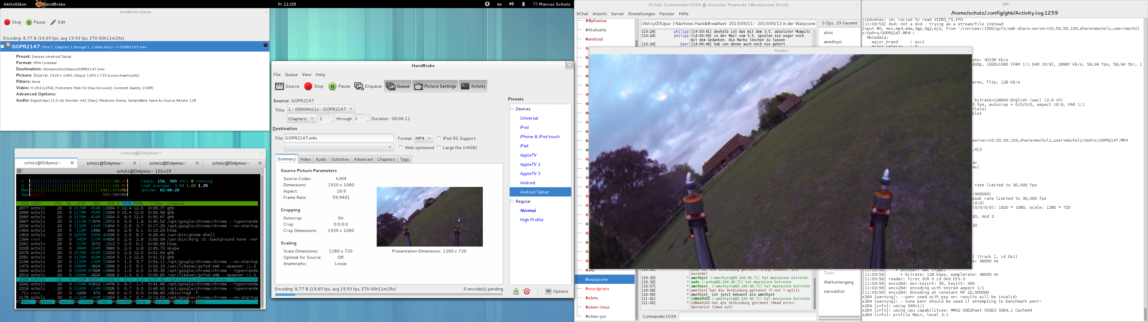Click green save-preset icon below Presets
The width and height of the screenshot is (1148, 322).
coord(516,291)
